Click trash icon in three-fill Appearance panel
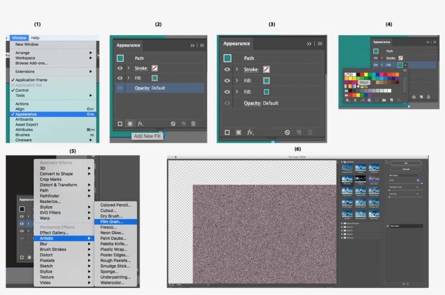 [310, 133]
